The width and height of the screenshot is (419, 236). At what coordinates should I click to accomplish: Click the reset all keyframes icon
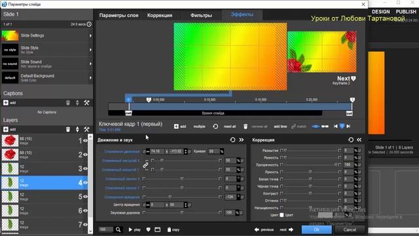pos(215,127)
